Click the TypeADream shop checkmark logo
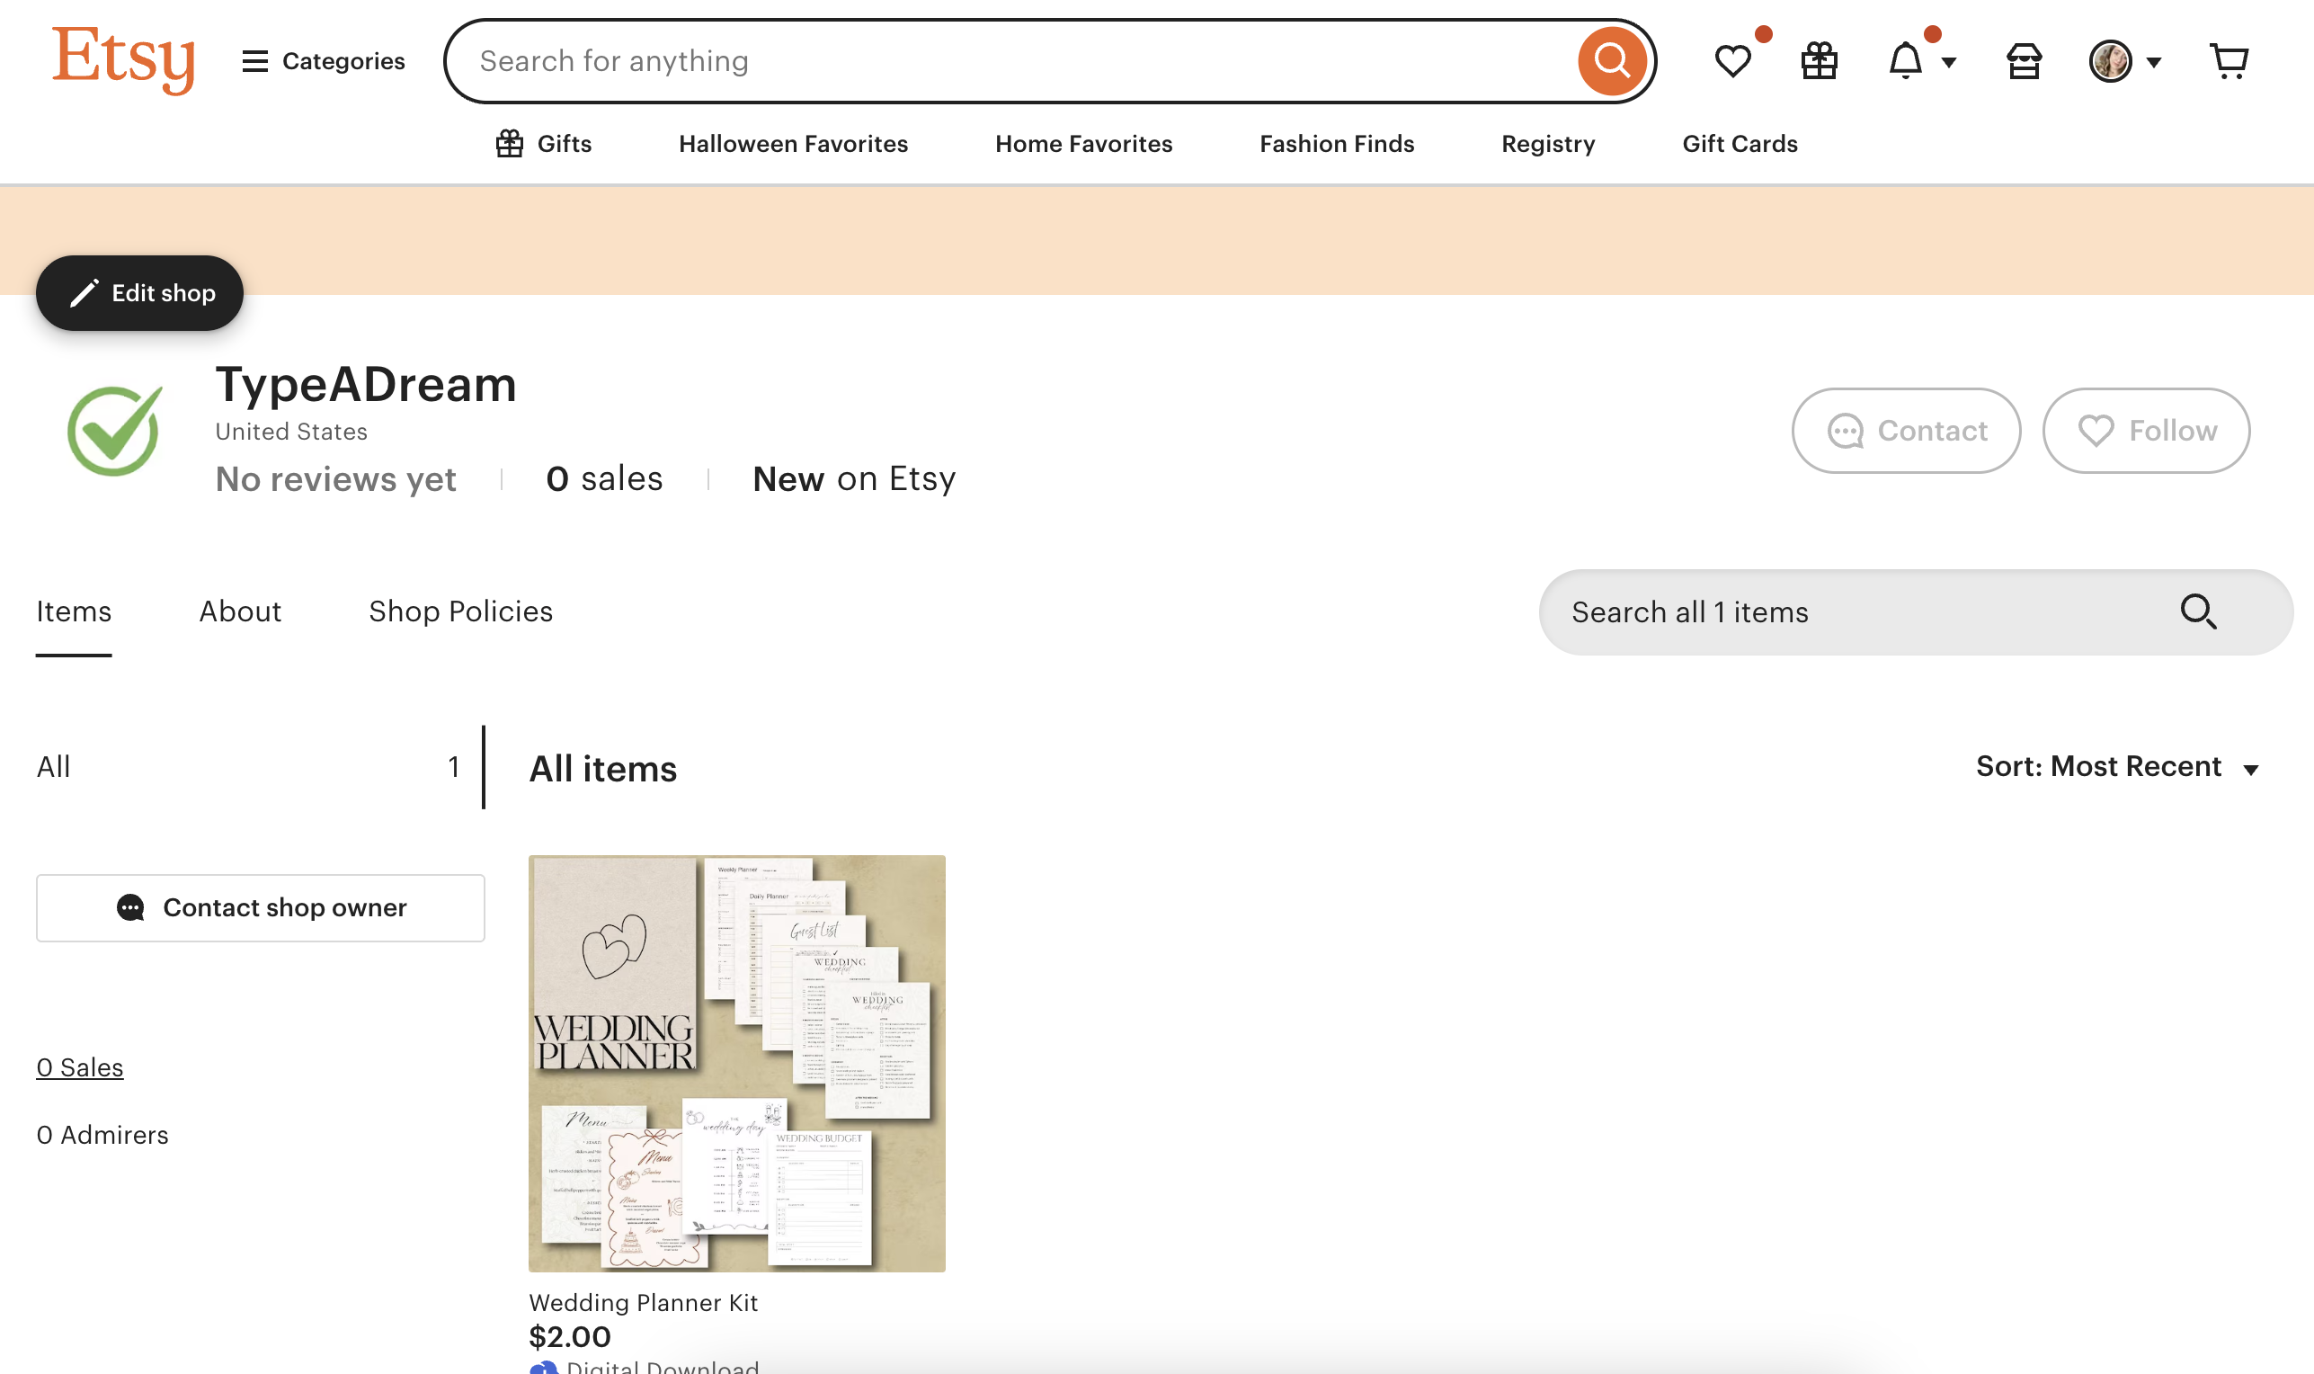 click(x=115, y=431)
